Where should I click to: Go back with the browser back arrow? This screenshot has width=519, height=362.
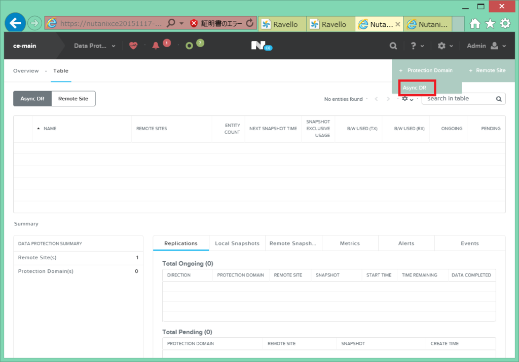[15, 23]
